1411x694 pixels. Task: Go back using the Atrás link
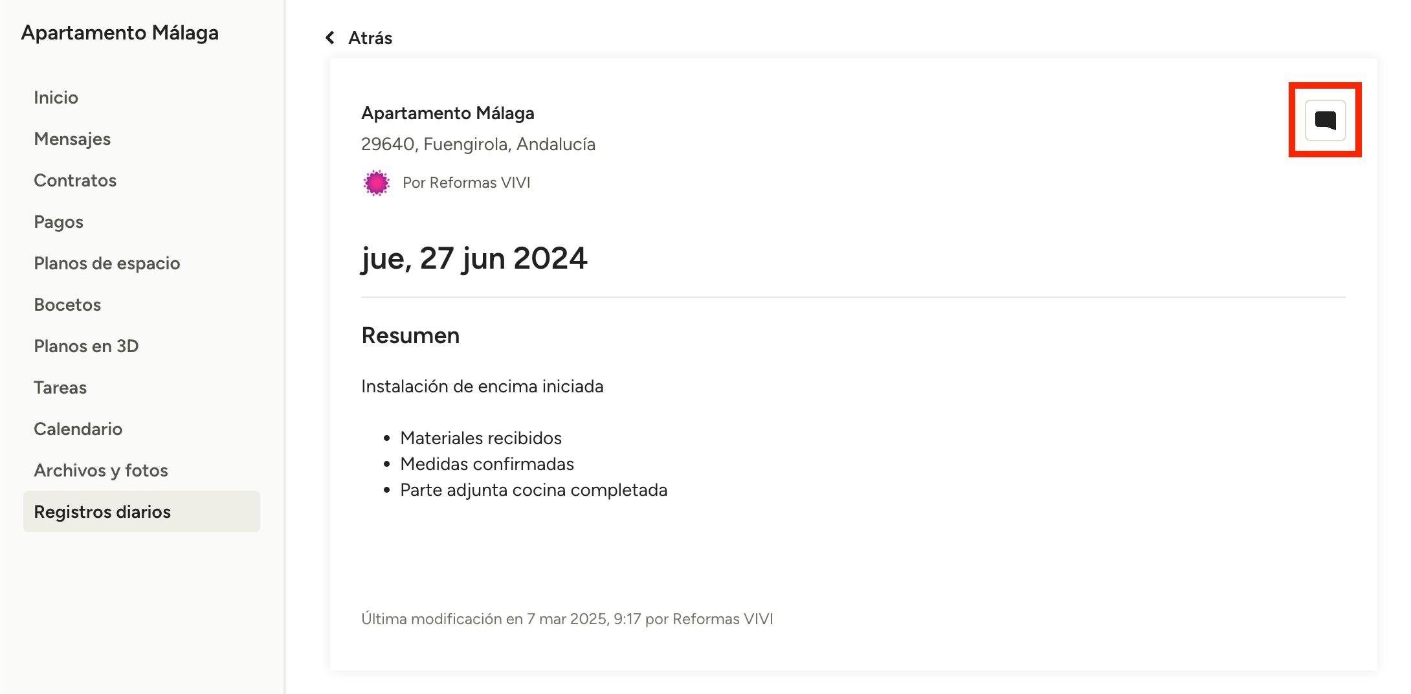pyautogui.click(x=370, y=38)
